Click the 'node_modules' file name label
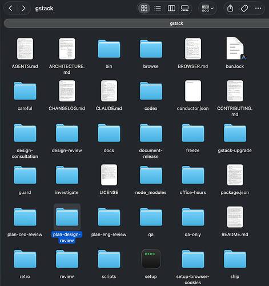Screen dimensions: 269x286 (x=151, y=192)
